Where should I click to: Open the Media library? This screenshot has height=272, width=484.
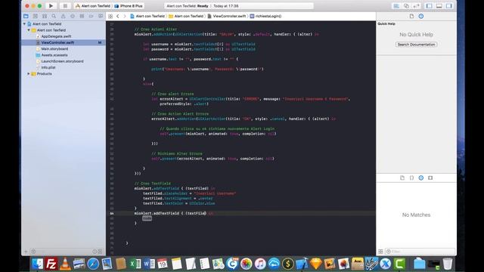[430, 178]
